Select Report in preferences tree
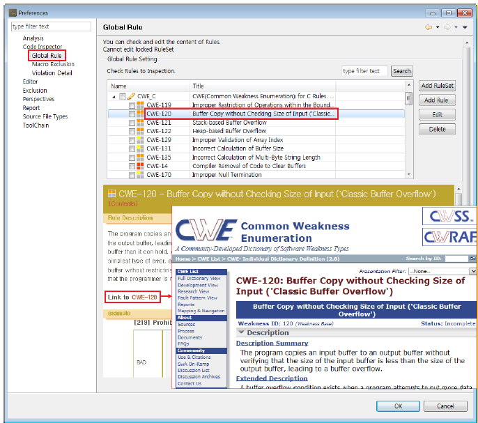Image resolution: width=478 pixels, height=423 pixels. click(x=31, y=107)
